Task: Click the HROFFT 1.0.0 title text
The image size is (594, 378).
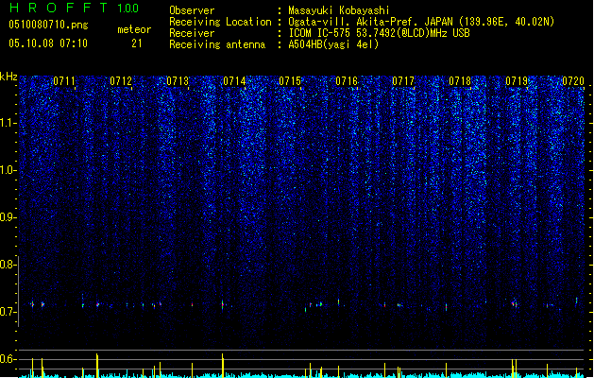Action: pyautogui.click(x=74, y=8)
